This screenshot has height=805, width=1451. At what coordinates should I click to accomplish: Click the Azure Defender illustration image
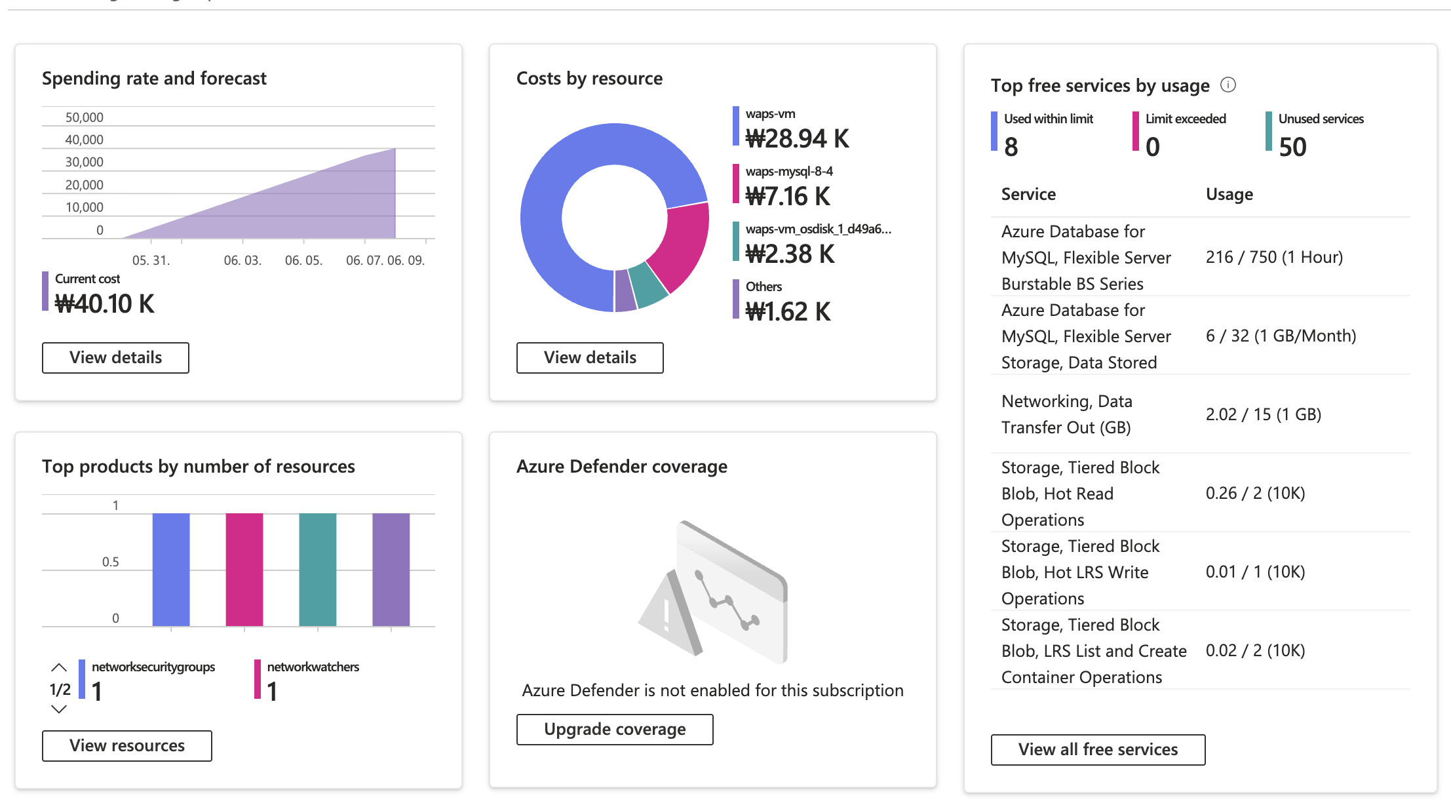coord(713,592)
